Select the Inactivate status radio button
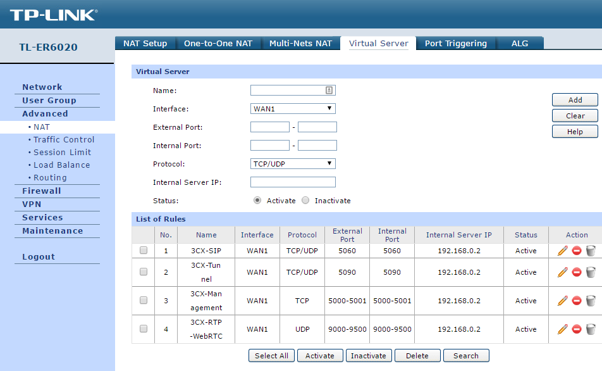Image resolution: width=602 pixels, height=371 pixels. (x=305, y=200)
